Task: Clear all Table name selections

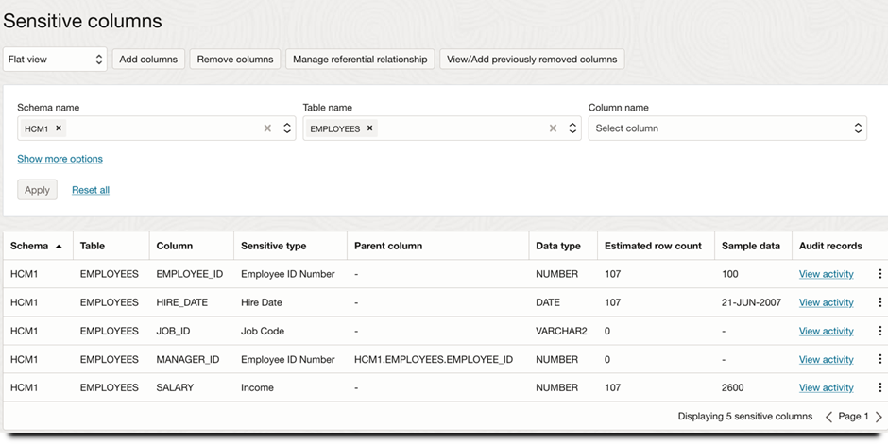Action: pyautogui.click(x=554, y=128)
